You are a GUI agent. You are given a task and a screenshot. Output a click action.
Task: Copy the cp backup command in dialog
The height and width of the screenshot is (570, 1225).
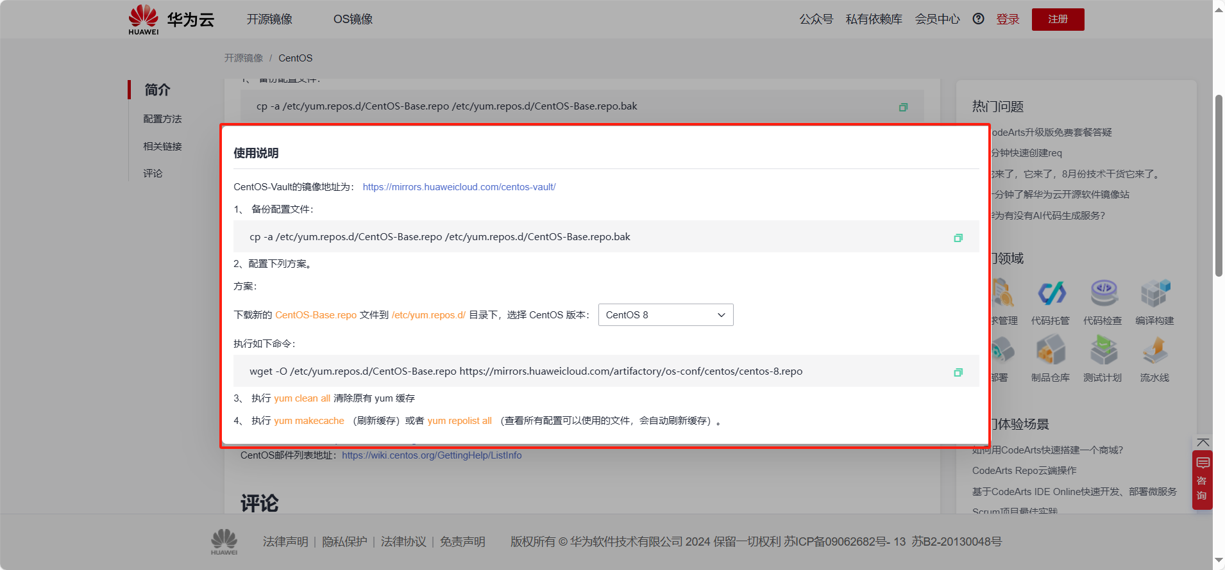958,238
